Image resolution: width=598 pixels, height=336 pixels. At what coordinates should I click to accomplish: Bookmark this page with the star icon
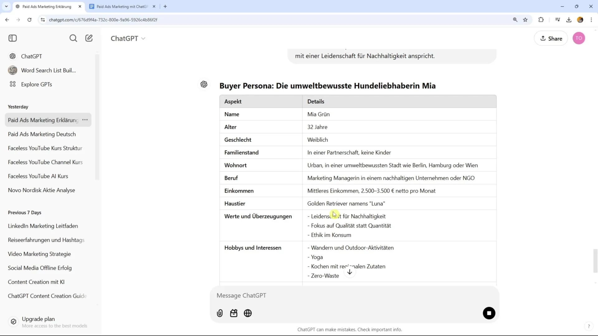point(525,20)
